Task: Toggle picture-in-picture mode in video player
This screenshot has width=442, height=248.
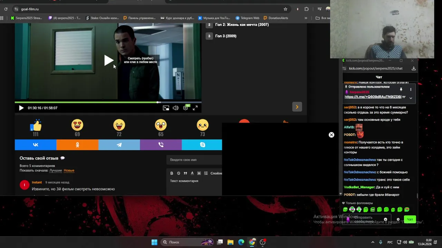Action: (166, 108)
